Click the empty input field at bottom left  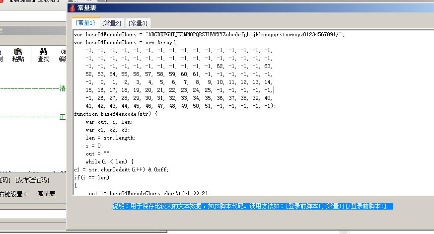(x=30, y=214)
